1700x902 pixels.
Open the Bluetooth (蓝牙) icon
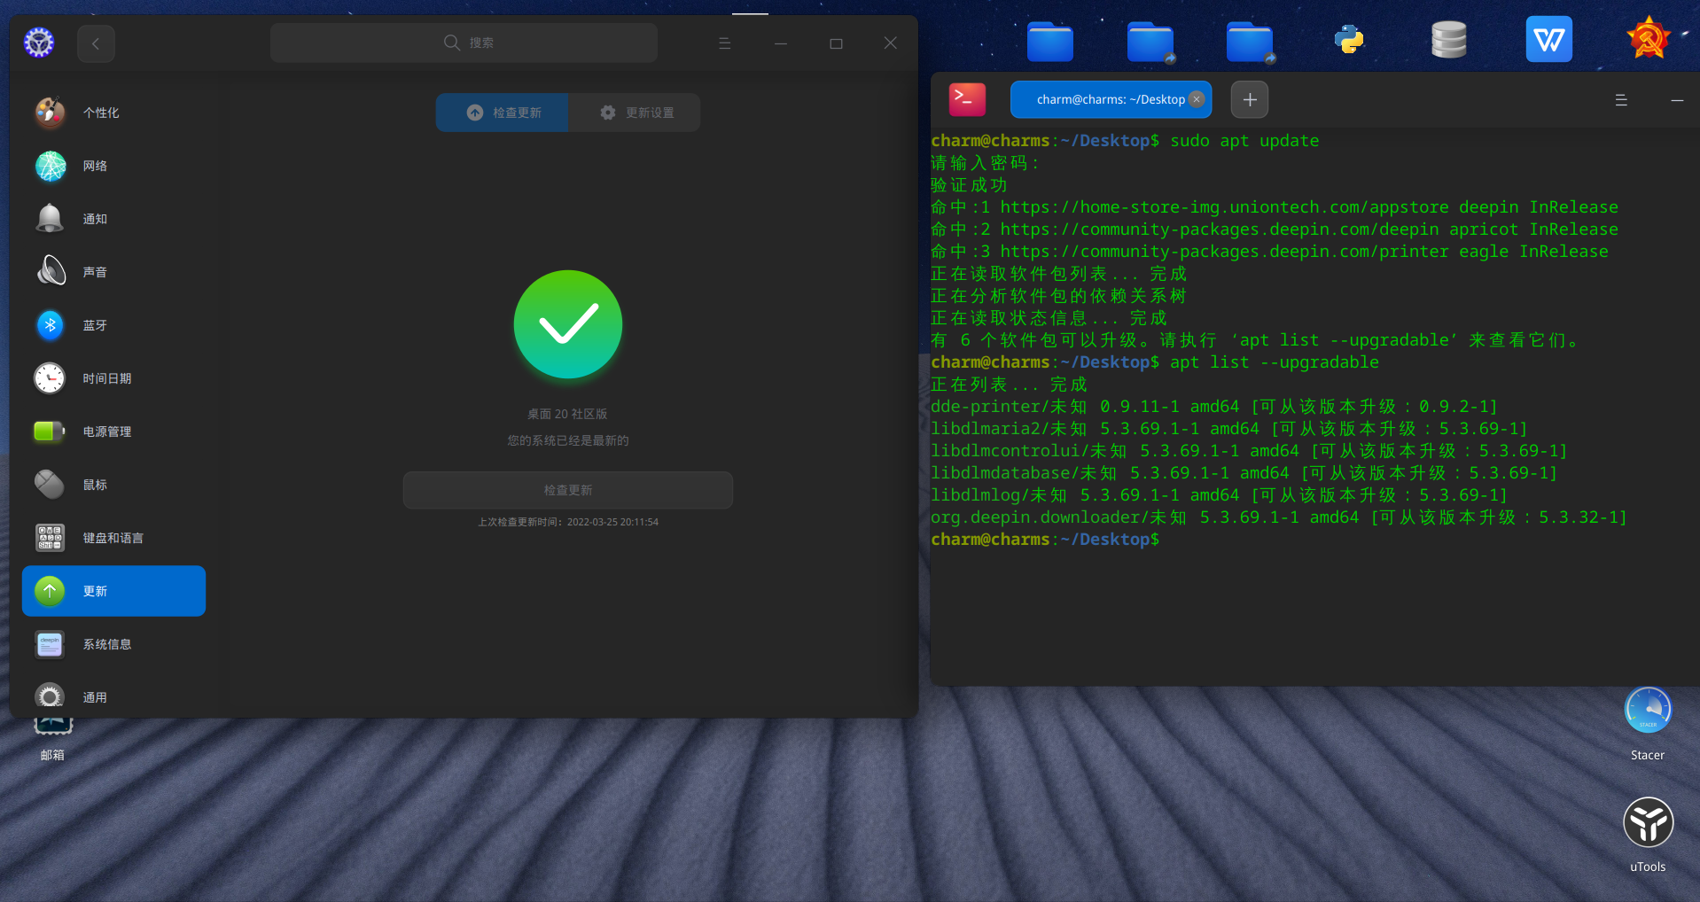tap(50, 325)
